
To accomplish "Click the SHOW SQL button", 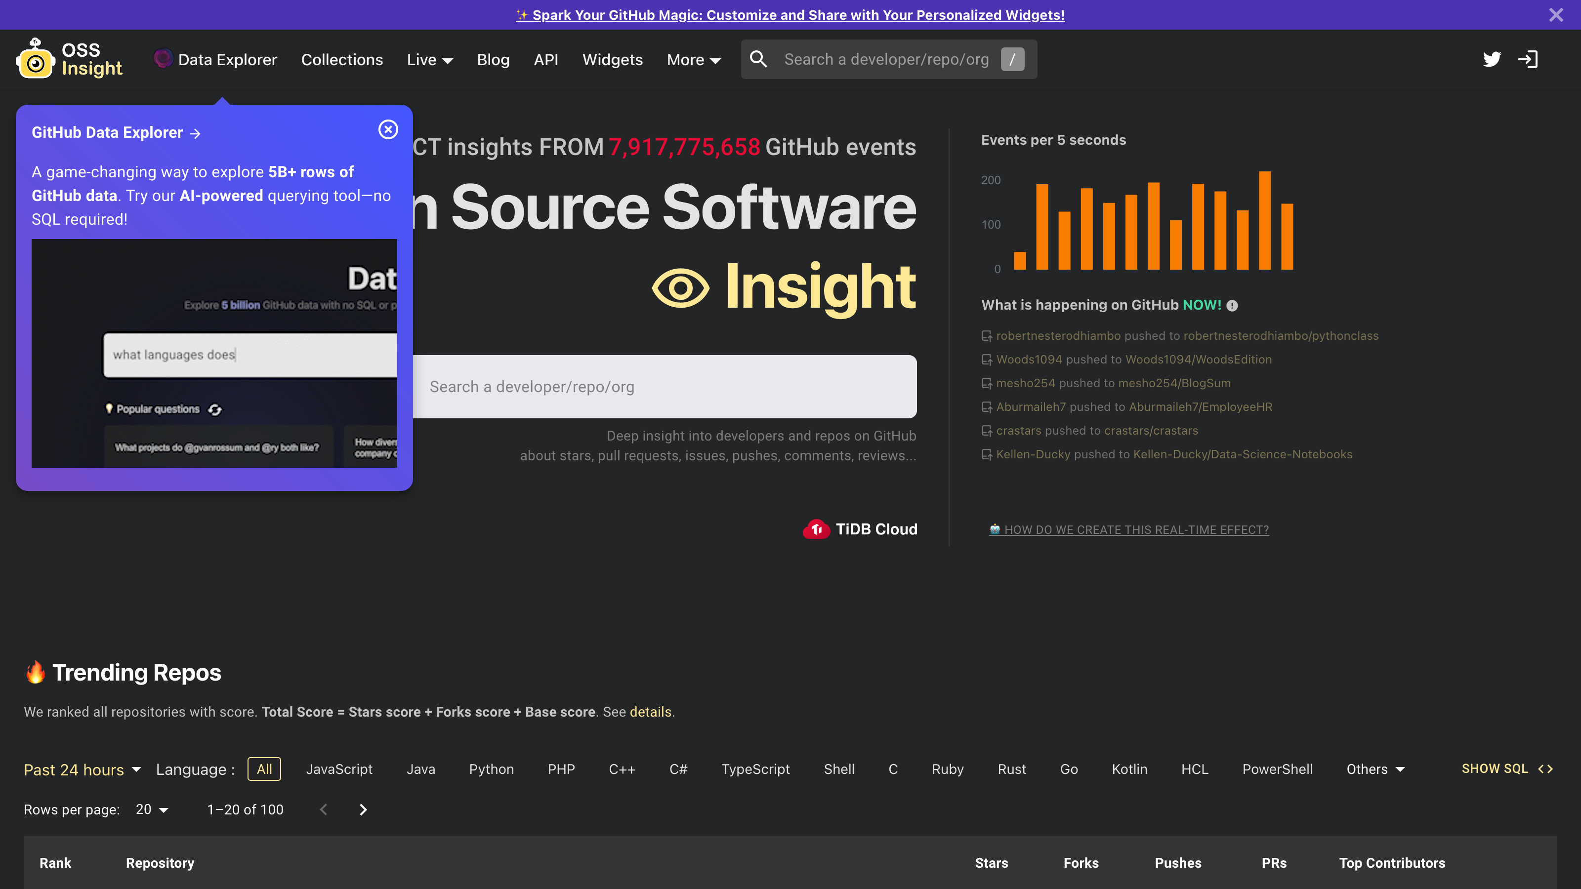I will point(1507,769).
